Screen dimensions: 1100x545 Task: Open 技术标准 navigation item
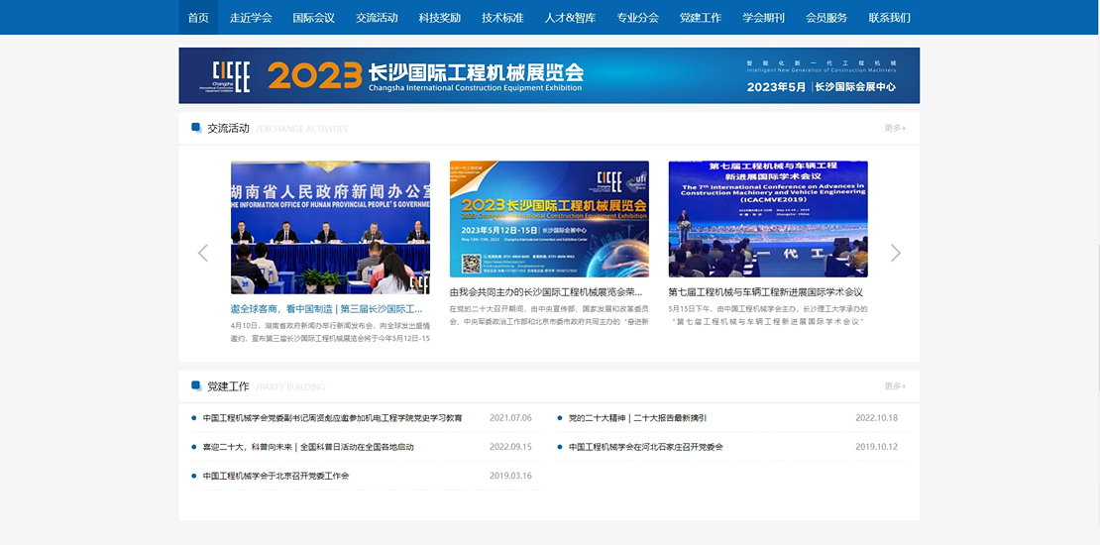(x=502, y=17)
